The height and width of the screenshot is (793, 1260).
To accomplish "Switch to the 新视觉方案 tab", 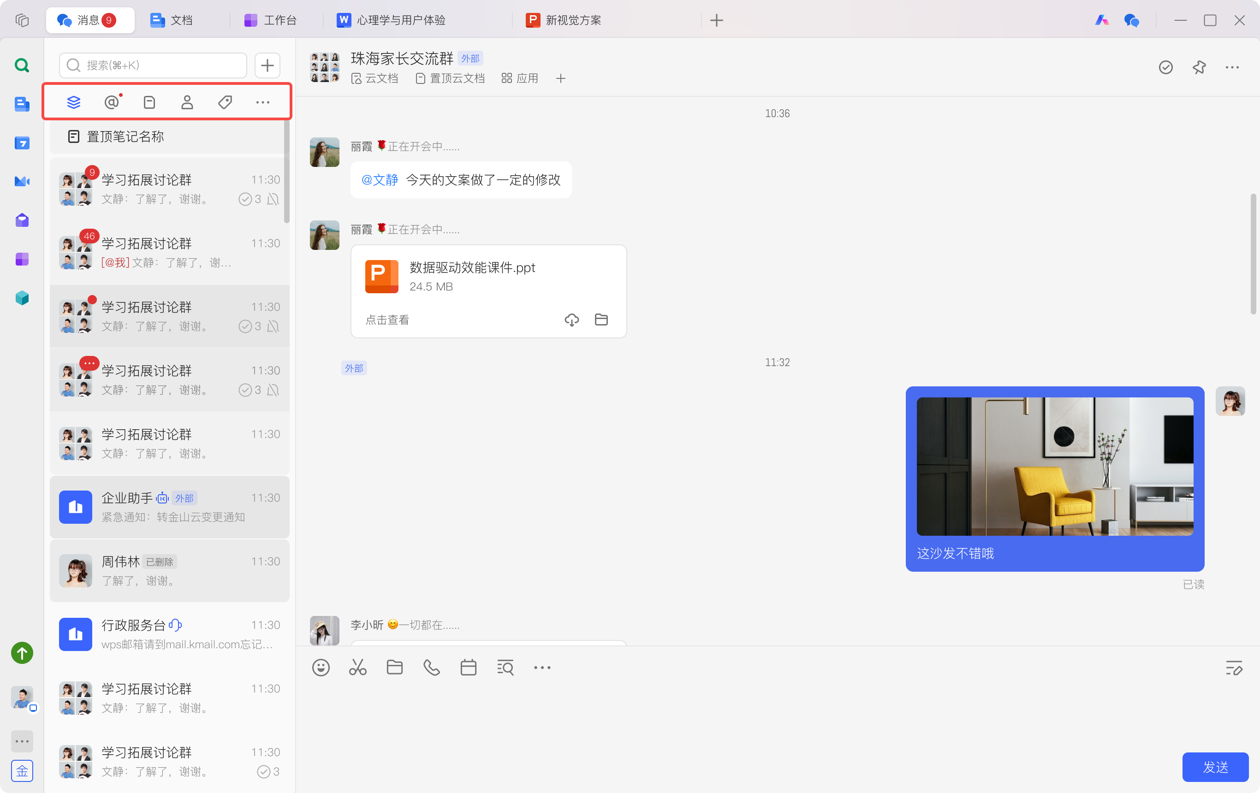I will 564,20.
